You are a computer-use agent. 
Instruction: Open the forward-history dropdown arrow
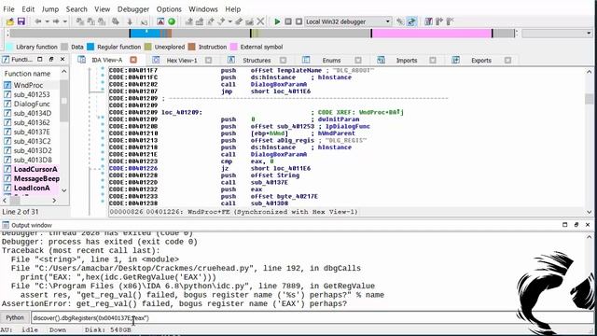(64, 21)
